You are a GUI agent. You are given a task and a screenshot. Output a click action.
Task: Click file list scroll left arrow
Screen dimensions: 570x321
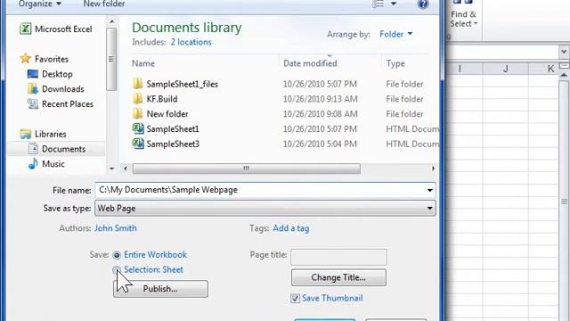point(126,169)
